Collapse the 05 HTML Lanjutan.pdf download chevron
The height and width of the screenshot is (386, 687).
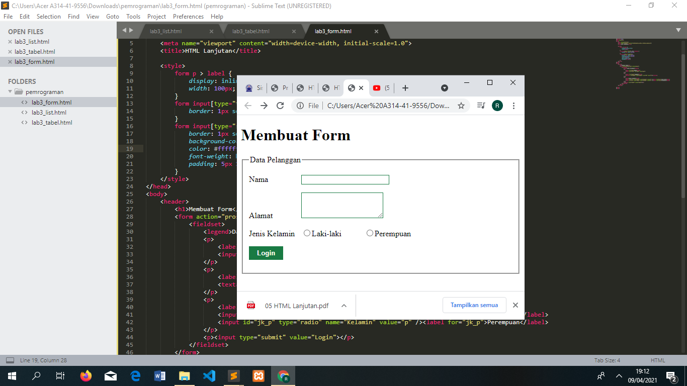click(344, 305)
